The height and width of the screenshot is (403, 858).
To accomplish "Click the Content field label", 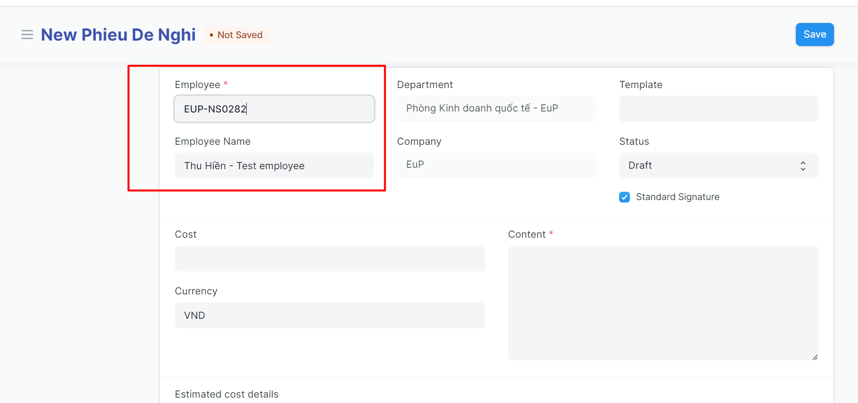I will point(527,234).
